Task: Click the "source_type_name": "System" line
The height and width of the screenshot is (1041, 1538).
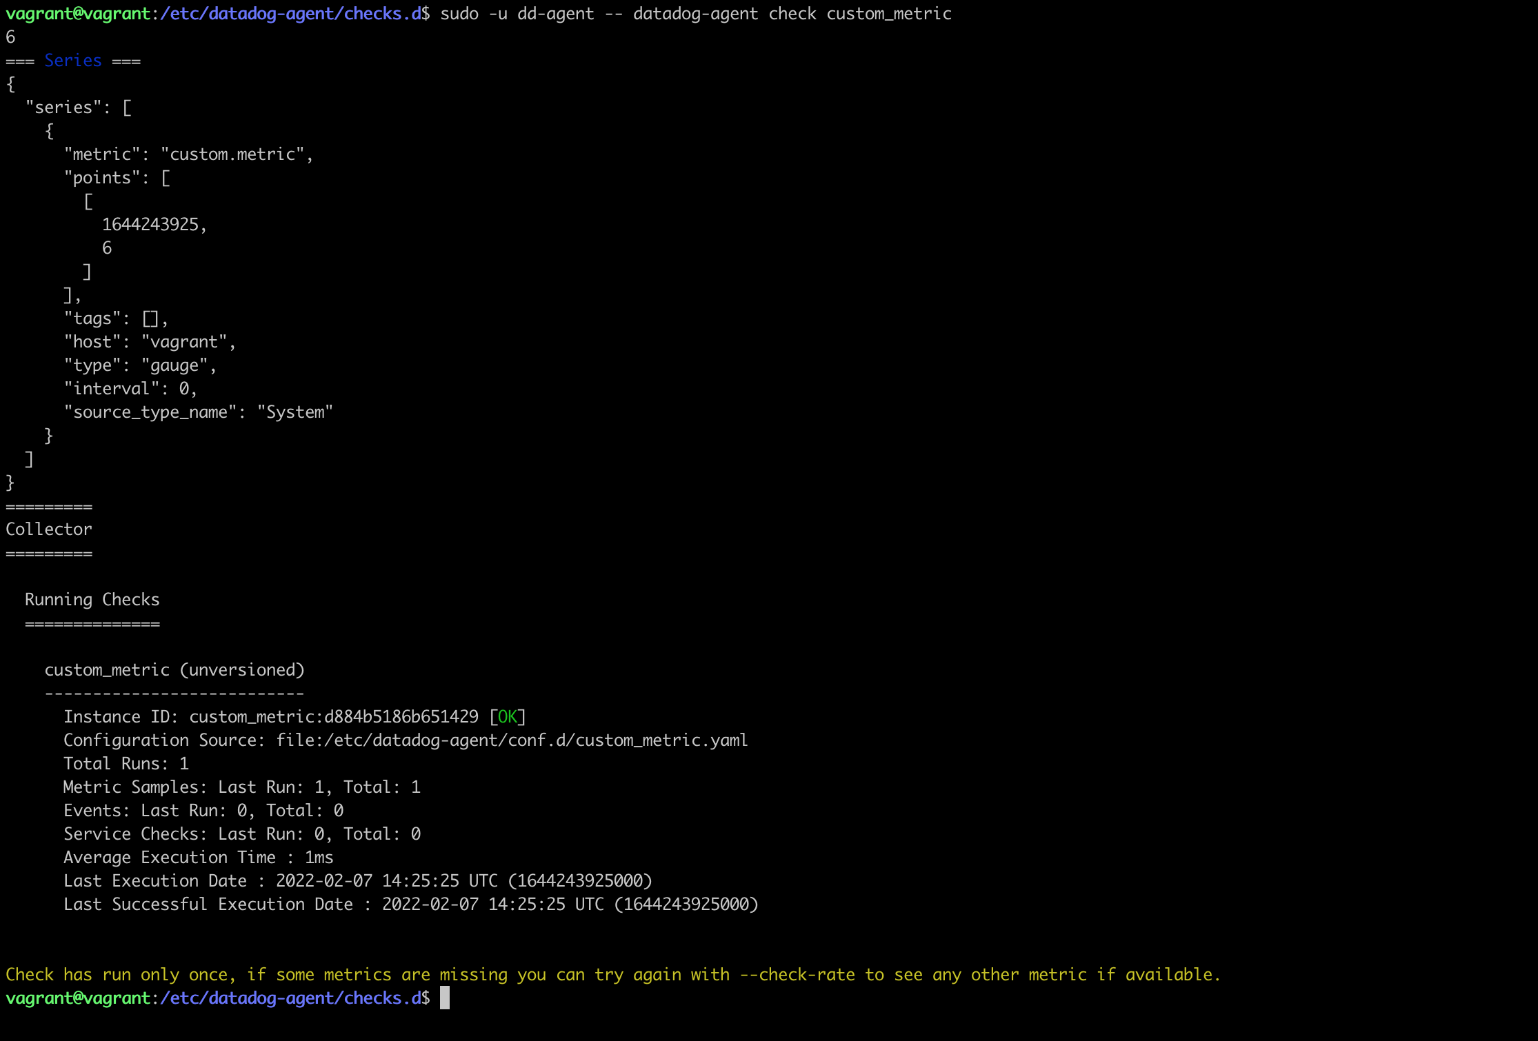Action: (199, 412)
